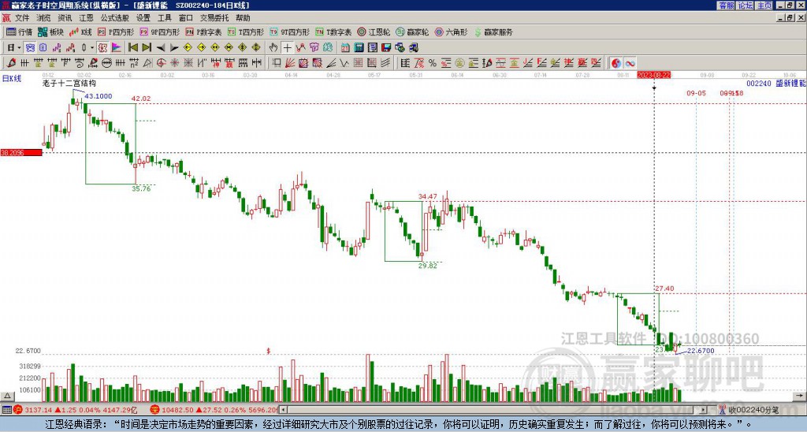Step right with black arrow icon
This screenshot has width=807, height=432.
174,48
